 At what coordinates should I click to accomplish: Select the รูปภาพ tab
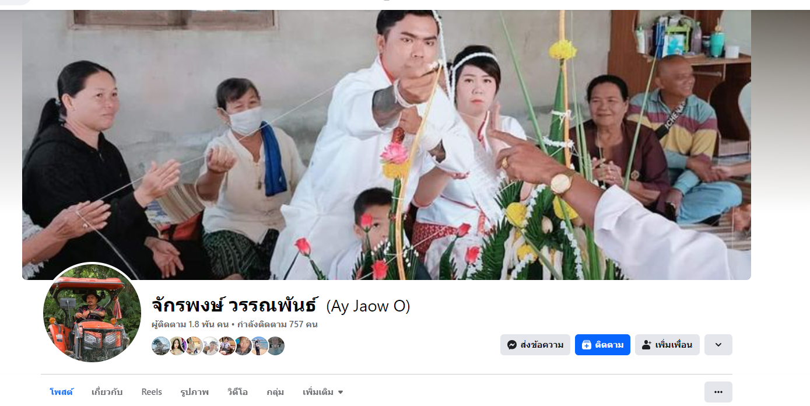pyautogui.click(x=195, y=392)
